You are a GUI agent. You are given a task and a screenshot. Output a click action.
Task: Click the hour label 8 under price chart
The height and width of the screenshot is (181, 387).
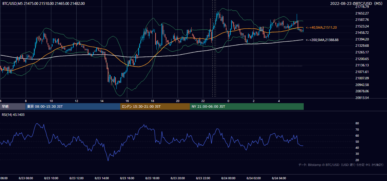26,101
